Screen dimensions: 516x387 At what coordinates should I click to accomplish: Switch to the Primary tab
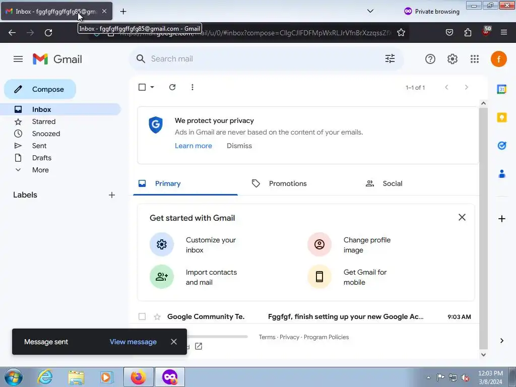click(185, 183)
